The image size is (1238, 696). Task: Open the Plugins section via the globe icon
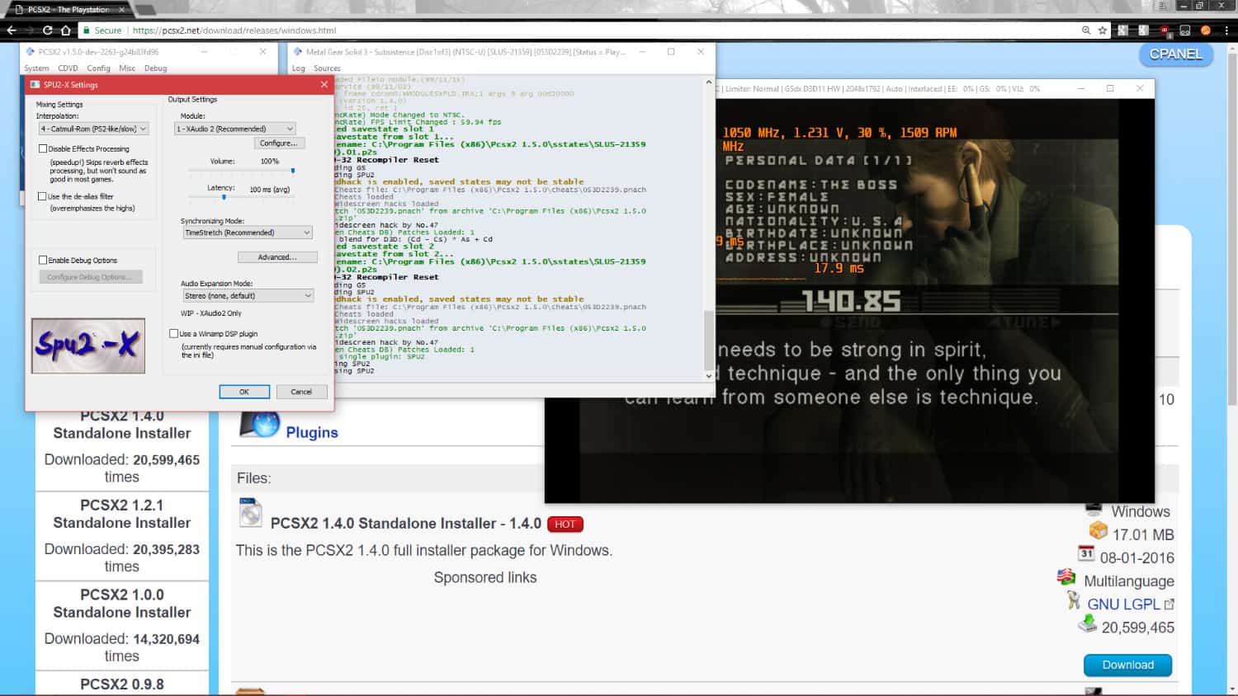point(262,426)
